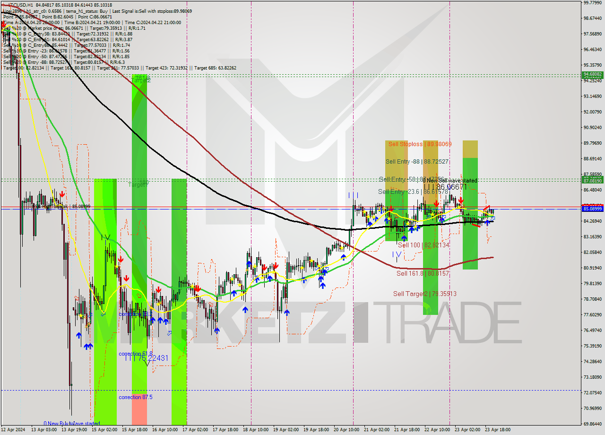Click the 'Target 685: 63.82262' text
Image resolution: width=605 pixels, height=435 pixels.
point(215,68)
